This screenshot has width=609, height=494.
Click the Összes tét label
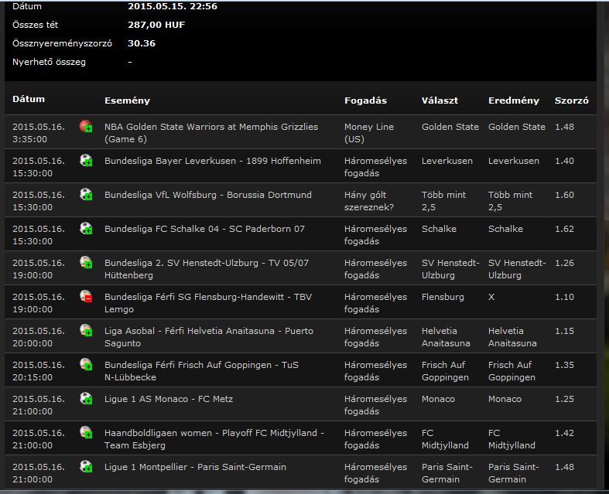click(35, 25)
